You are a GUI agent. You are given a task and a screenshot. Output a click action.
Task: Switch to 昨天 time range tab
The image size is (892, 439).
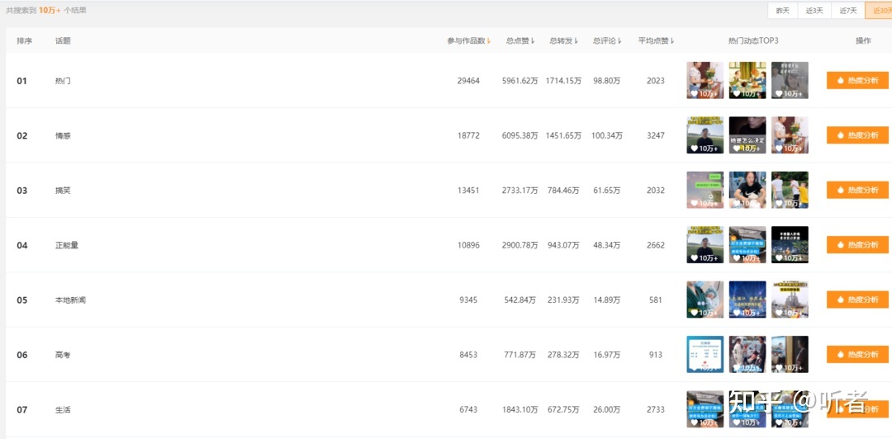pyautogui.click(x=783, y=11)
